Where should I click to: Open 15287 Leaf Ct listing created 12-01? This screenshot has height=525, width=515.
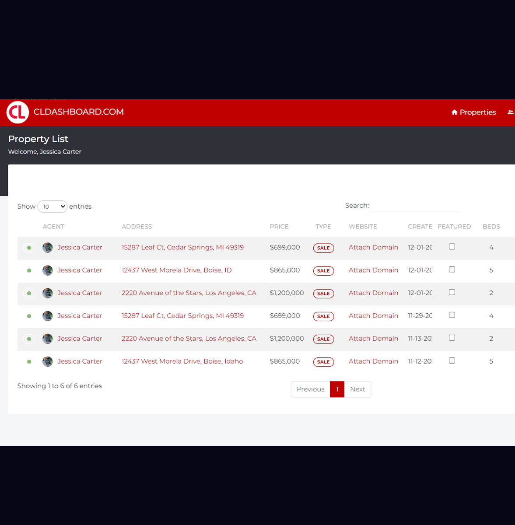182,247
